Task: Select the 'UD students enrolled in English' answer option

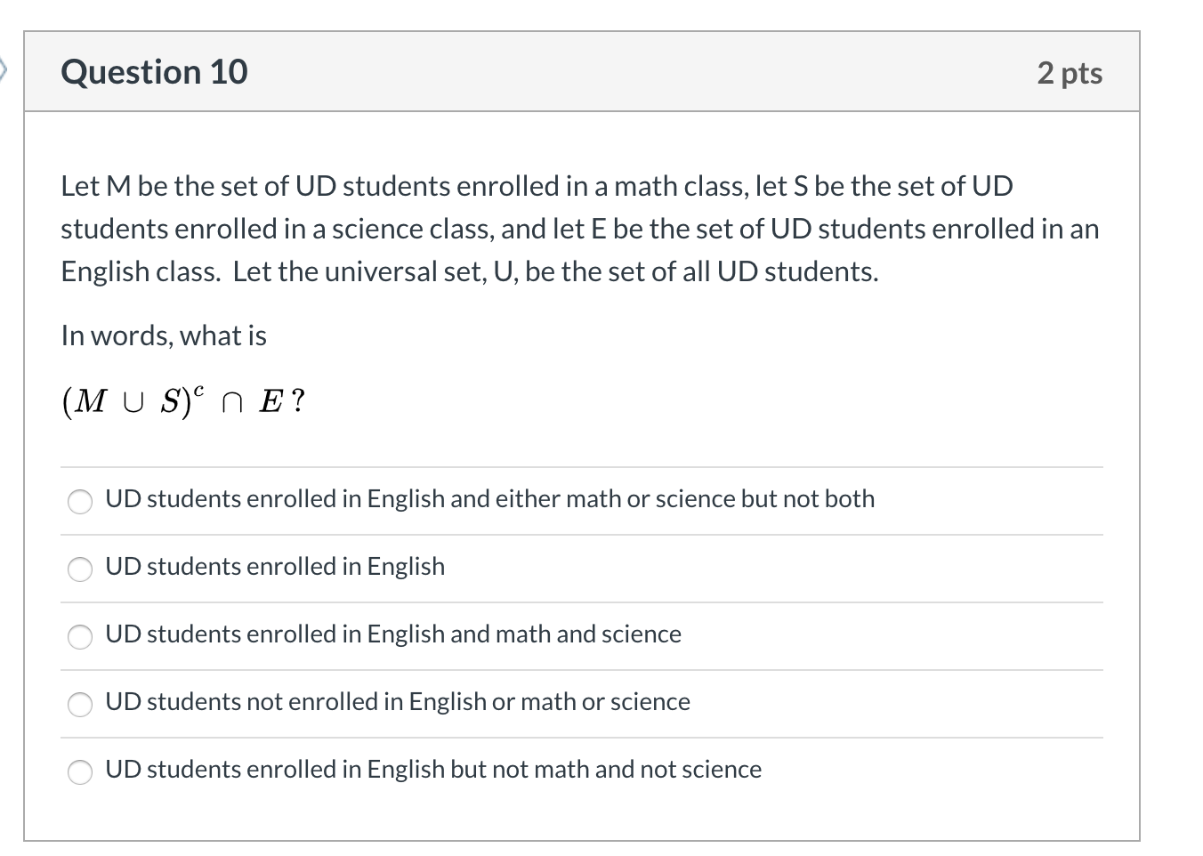Action: point(80,569)
